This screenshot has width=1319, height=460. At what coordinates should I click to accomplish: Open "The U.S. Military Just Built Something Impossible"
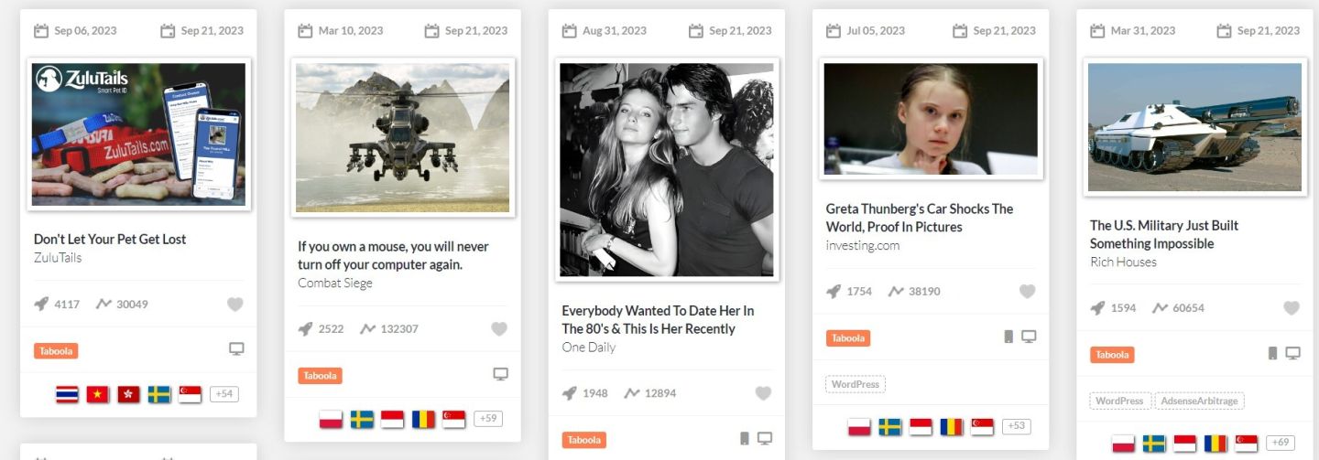1163,234
